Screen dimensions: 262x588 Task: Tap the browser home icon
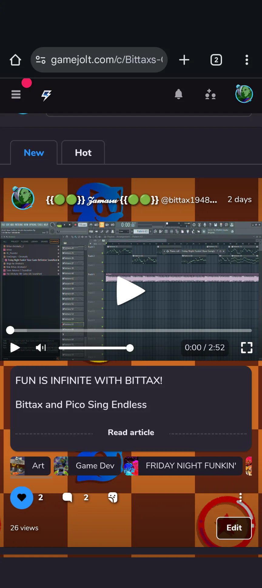(x=15, y=60)
